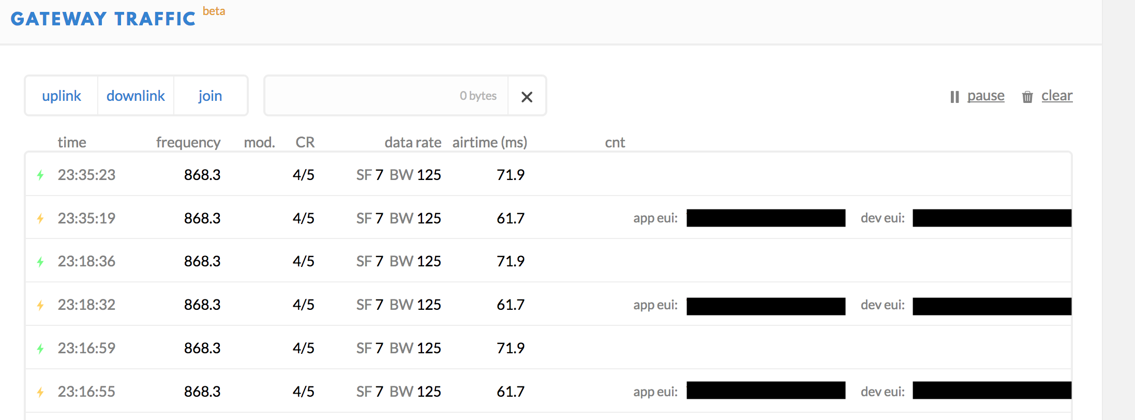
Task: Click the X icon to clear filter
Action: tap(527, 97)
